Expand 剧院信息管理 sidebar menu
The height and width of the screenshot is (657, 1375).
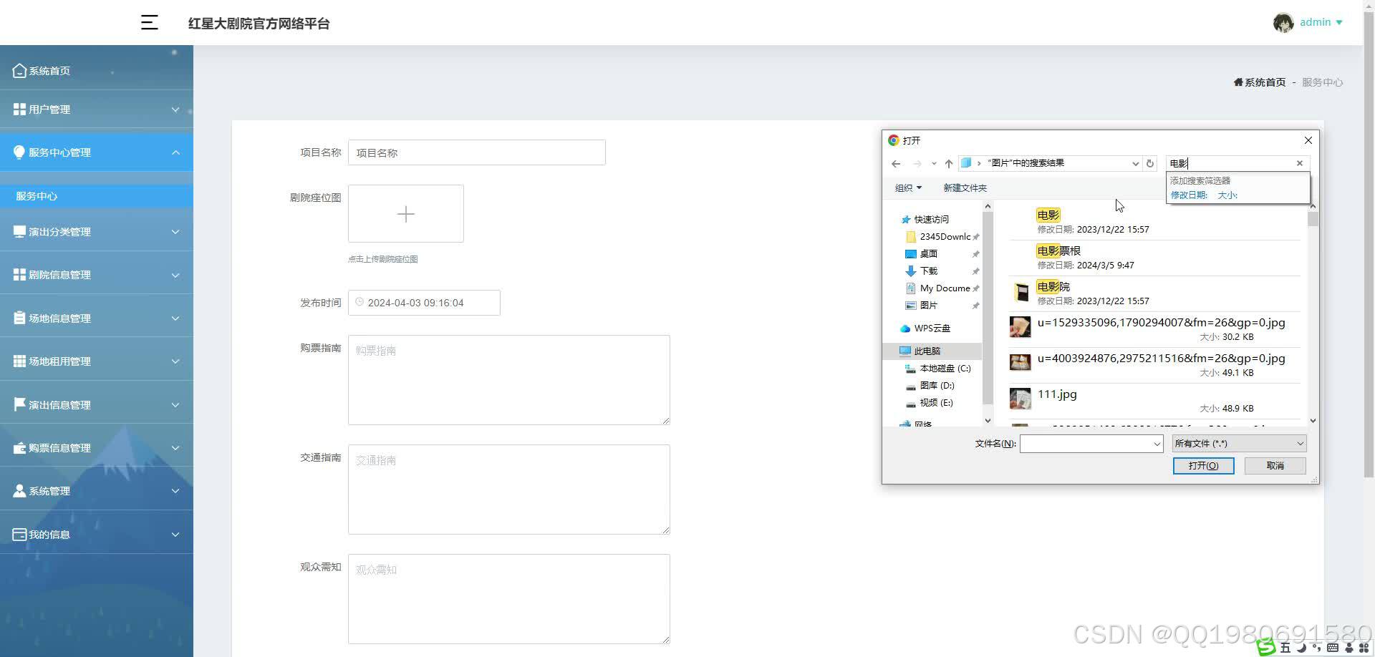click(97, 274)
